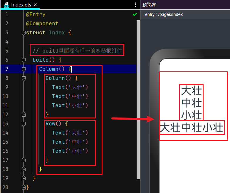Click the fold end marker on line 19
Screen dimensions: 230x193
23,178
